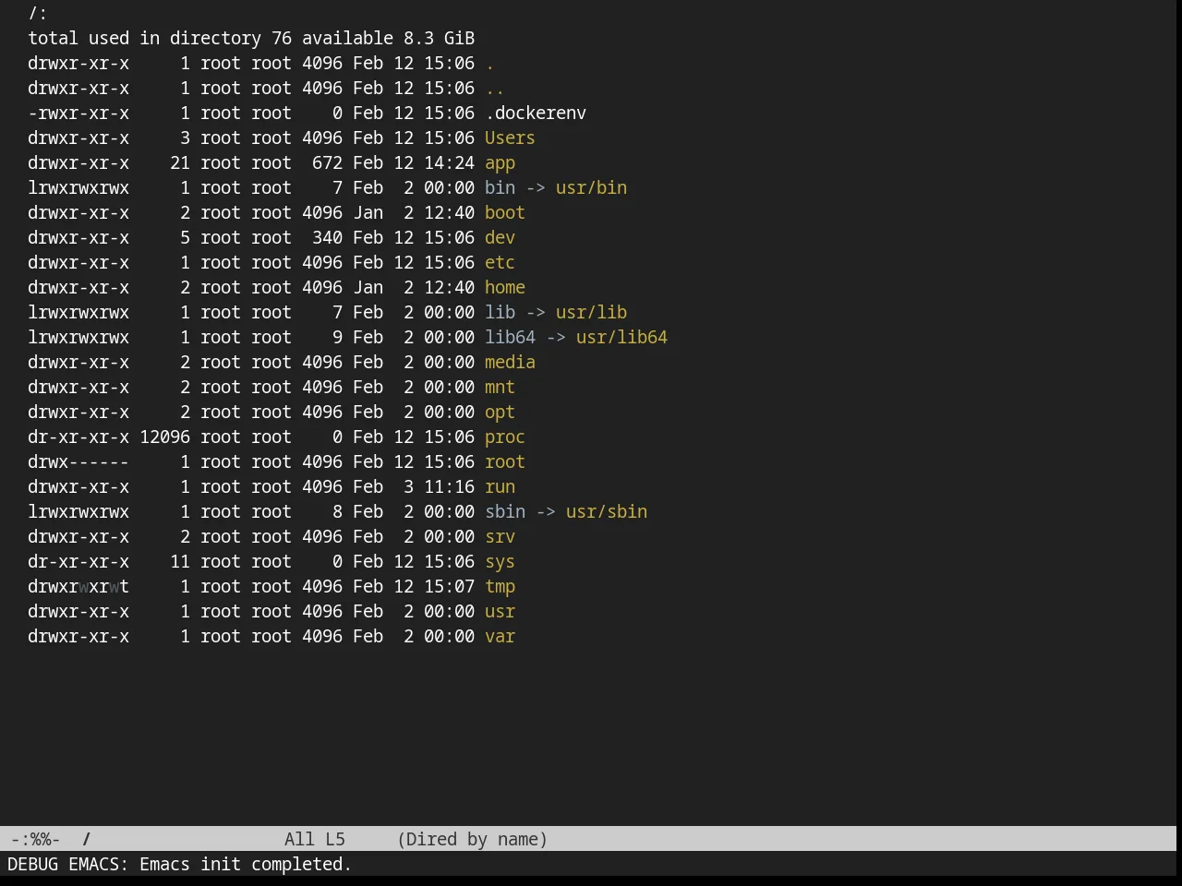This screenshot has width=1182, height=886.
Task: Open the srv directory
Action: 500,536
